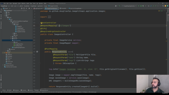169x95 pixels.
Task: Click Collapse All icon in the Project panel
Action: tap(26, 8)
